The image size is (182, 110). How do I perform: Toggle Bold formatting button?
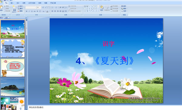pyautogui.click(x=27, y=11)
